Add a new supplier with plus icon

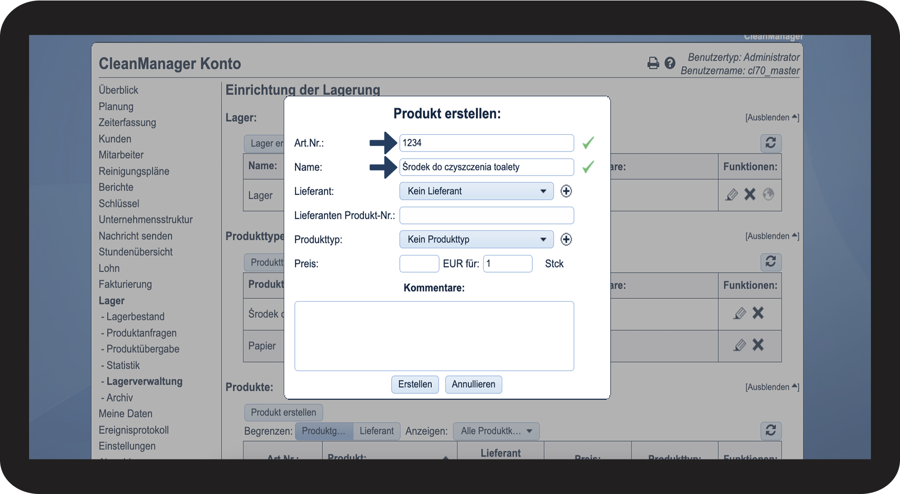pyautogui.click(x=566, y=191)
